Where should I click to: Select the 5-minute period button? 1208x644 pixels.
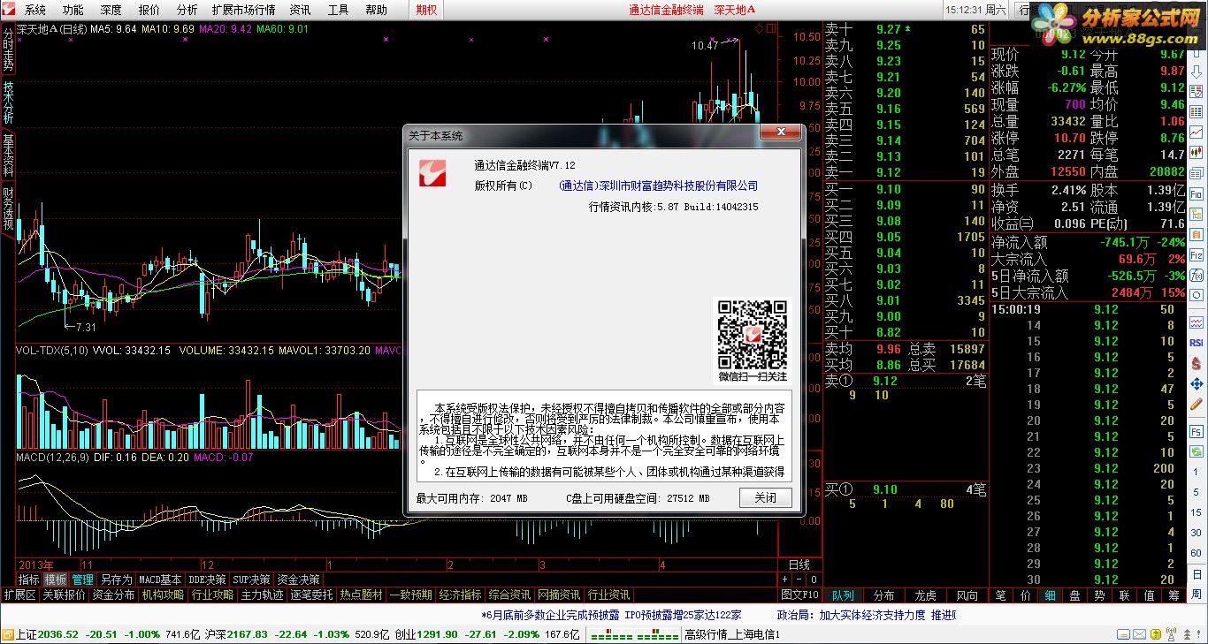(1197, 492)
